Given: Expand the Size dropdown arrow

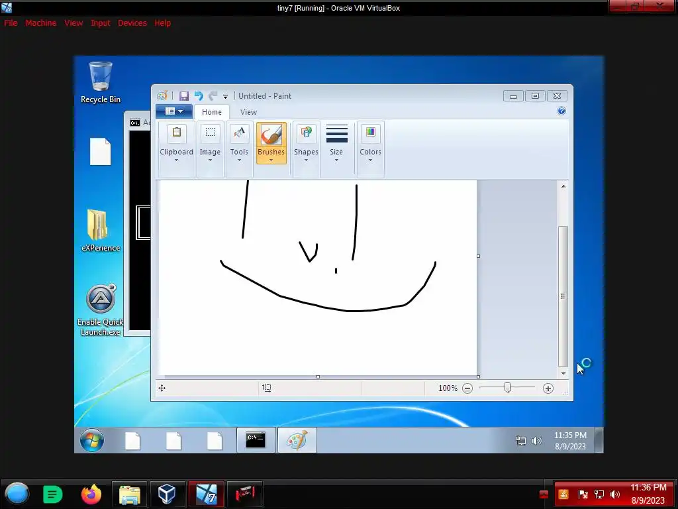Looking at the screenshot, I should [336, 160].
